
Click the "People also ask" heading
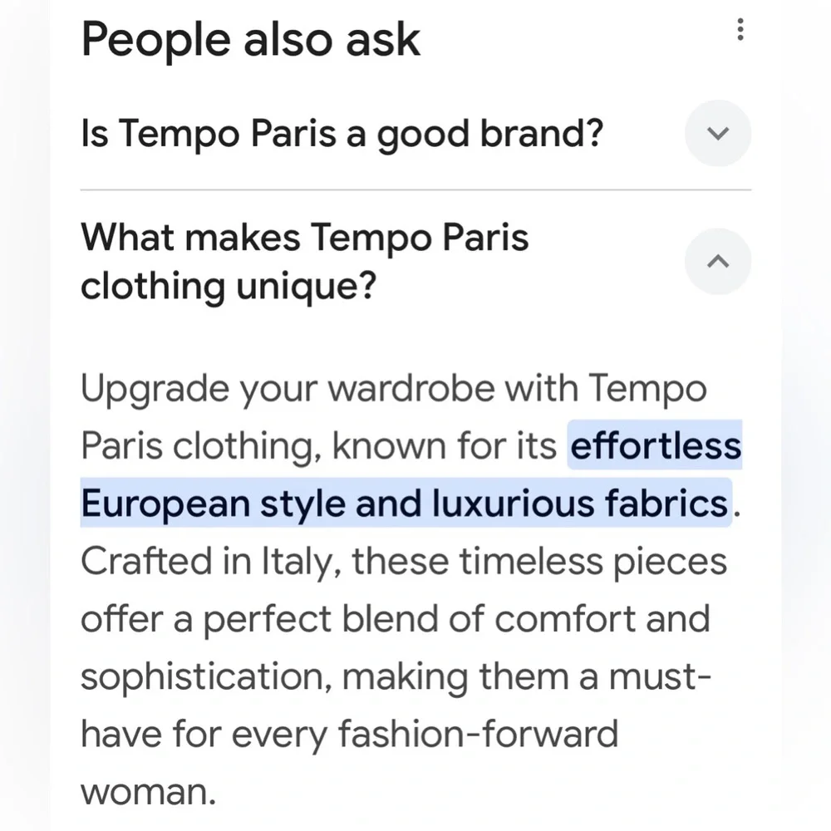pos(251,39)
